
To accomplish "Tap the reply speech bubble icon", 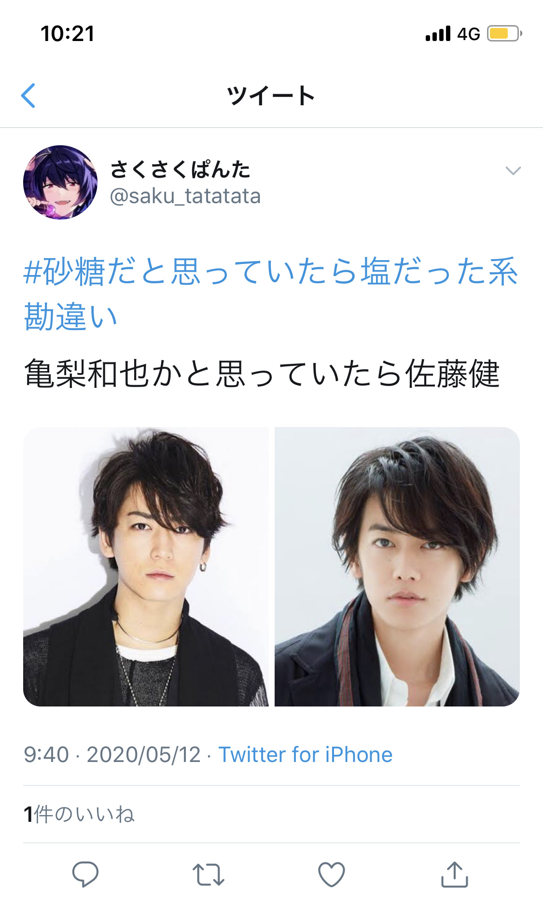I will (x=85, y=874).
